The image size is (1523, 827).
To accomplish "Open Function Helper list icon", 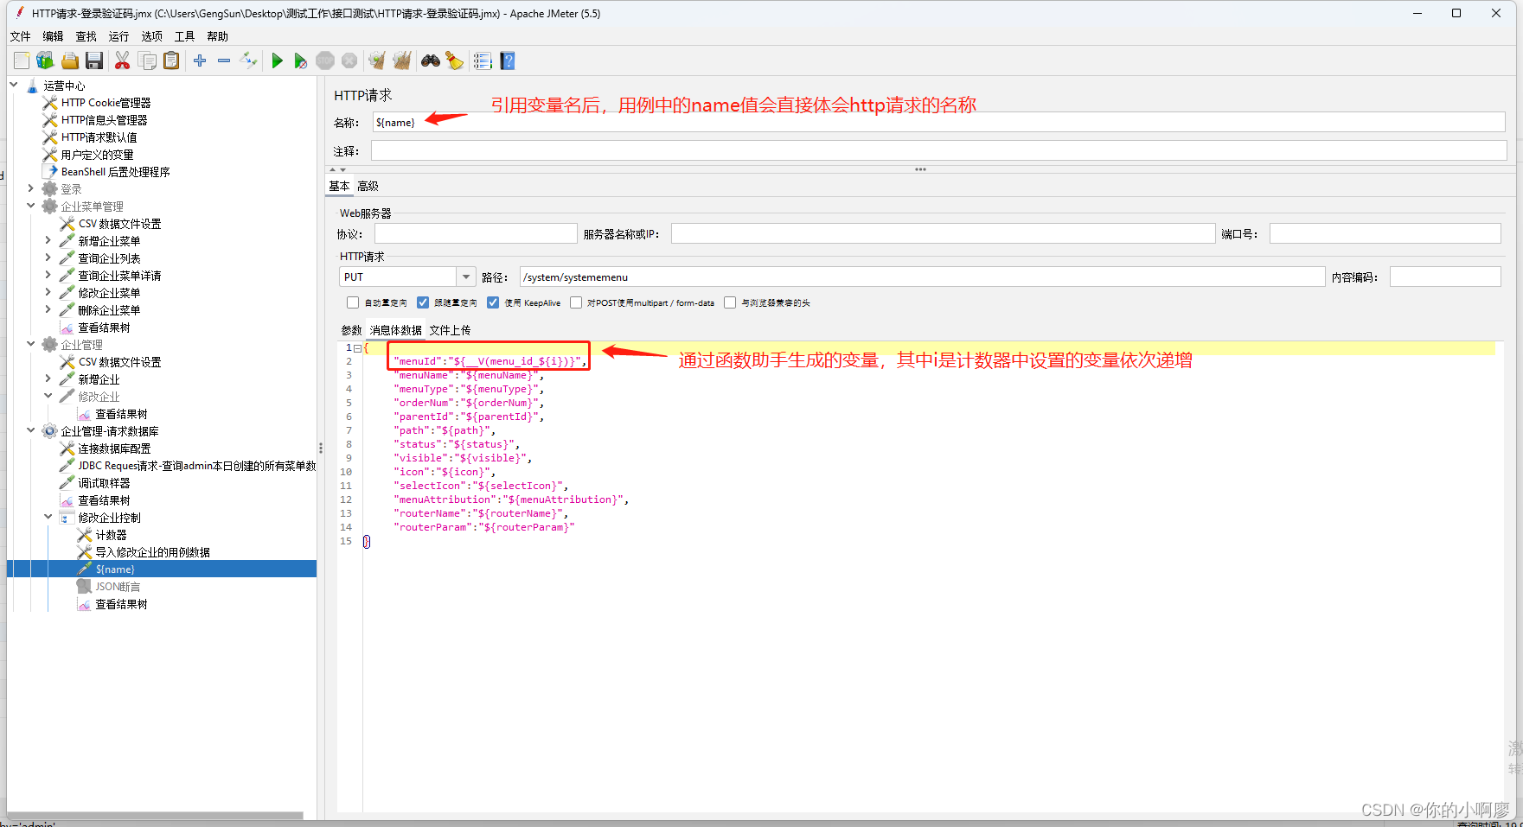I will point(483,60).
